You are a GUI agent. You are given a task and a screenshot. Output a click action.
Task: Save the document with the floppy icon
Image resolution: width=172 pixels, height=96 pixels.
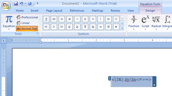coord(16,4)
